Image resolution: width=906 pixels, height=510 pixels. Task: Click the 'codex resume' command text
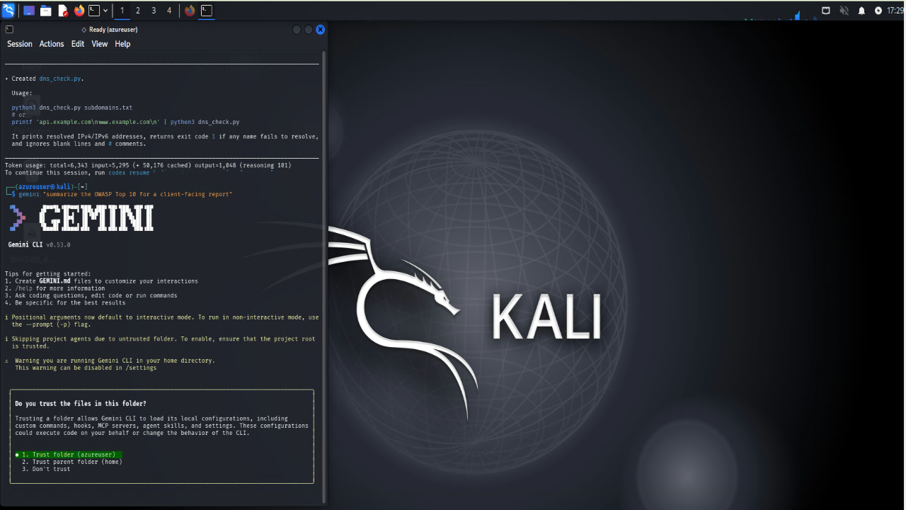coord(129,172)
